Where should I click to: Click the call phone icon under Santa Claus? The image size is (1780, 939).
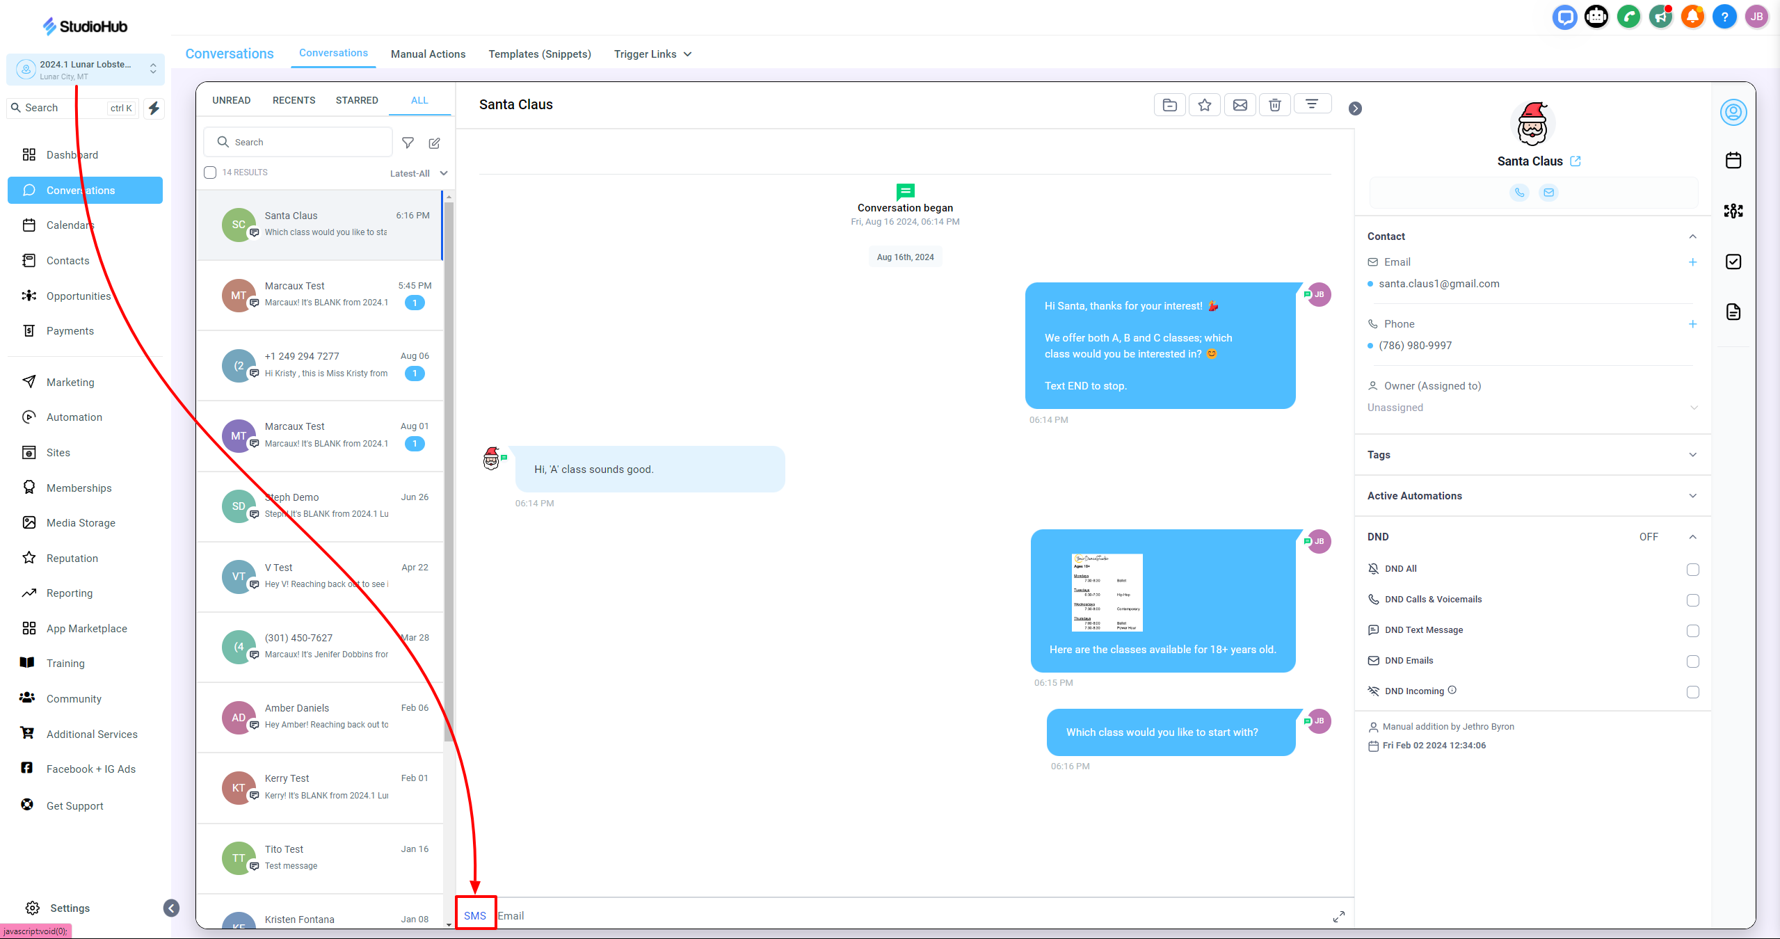click(x=1519, y=193)
